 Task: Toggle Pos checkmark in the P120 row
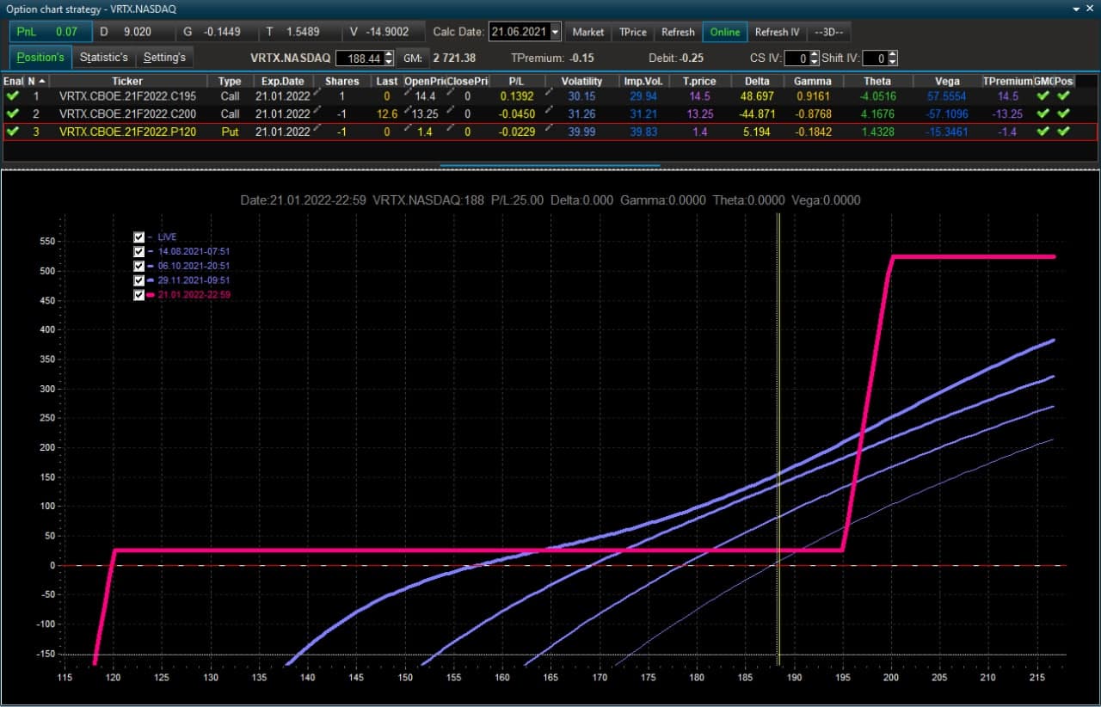[x=1063, y=132]
